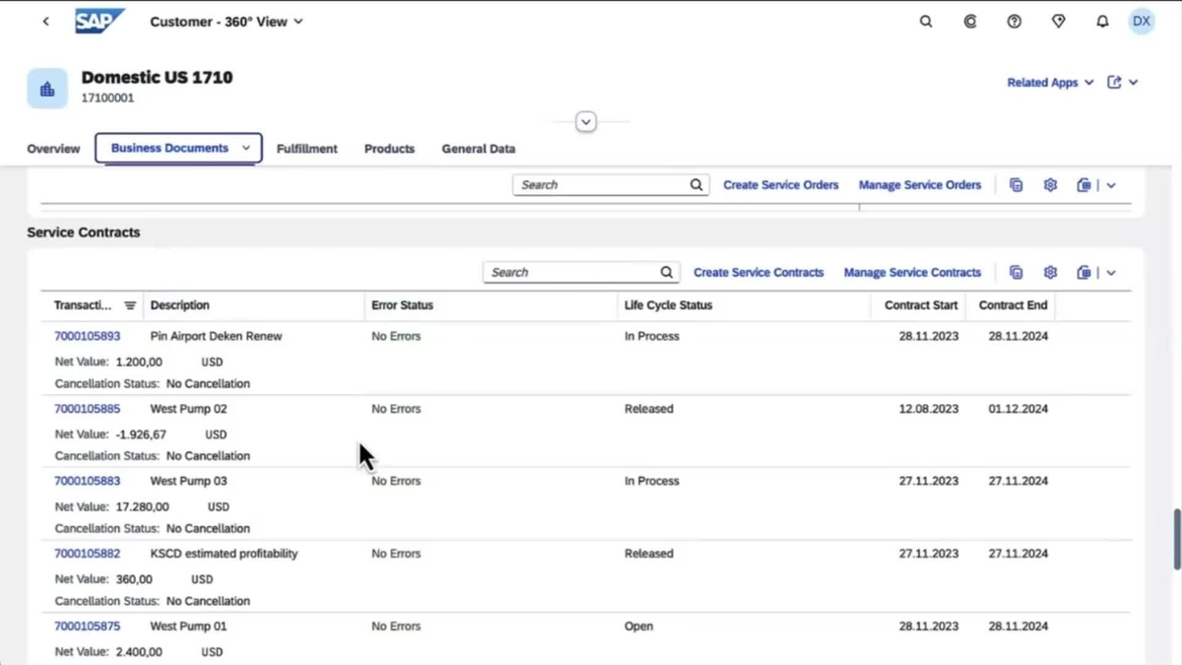This screenshot has width=1182, height=665.
Task: Click the Pin Airport Deken Renew description
Action: [216, 336]
